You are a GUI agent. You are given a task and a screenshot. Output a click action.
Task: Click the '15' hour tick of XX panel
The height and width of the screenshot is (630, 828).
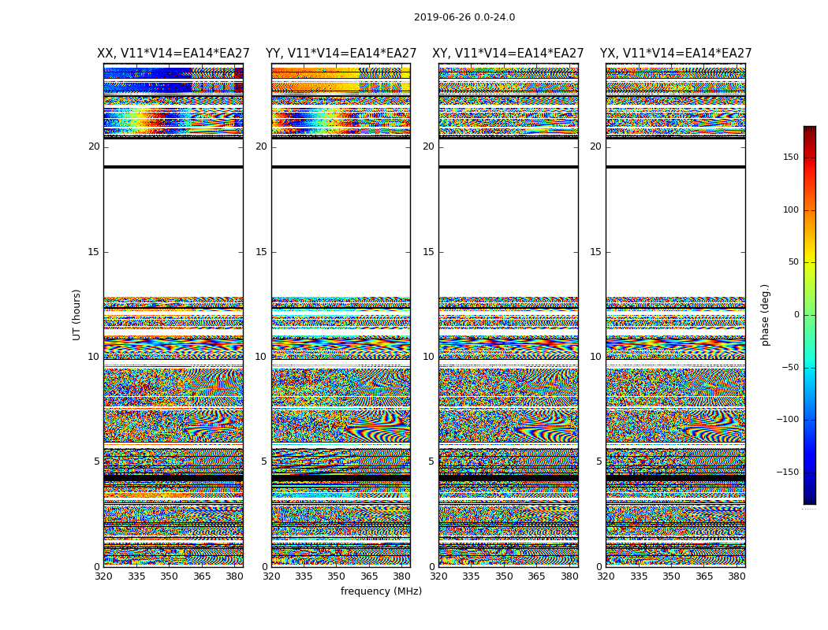coord(94,252)
